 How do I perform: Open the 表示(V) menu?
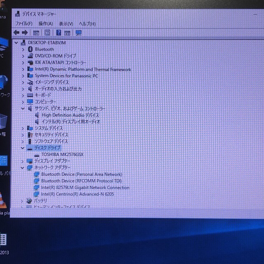66,24
